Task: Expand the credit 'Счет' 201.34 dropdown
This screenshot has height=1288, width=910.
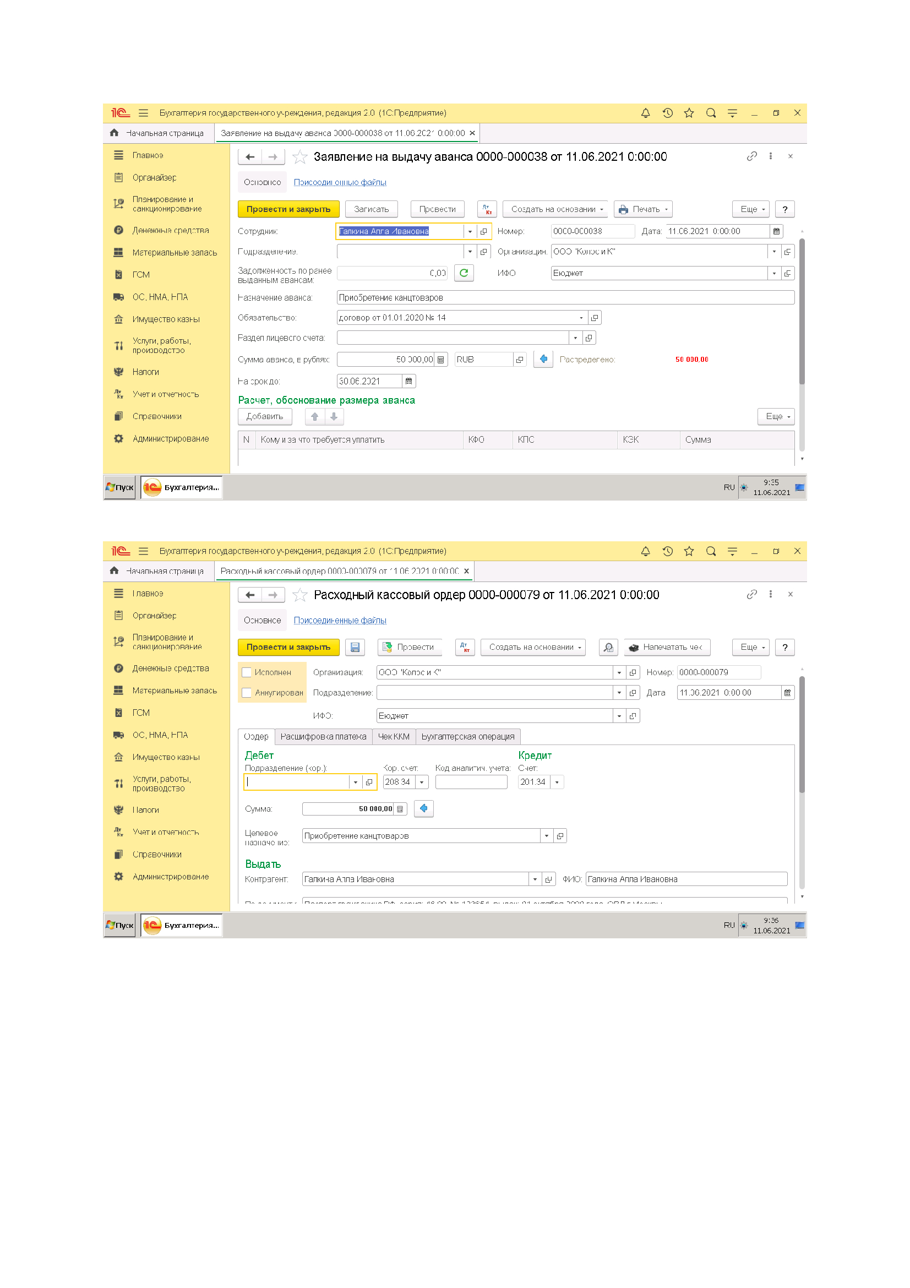Action: 557,782
